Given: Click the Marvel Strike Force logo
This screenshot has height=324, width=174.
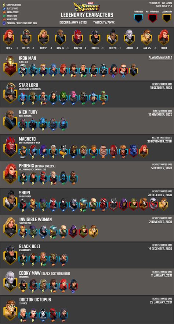Looking at the screenshot, I should tap(87, 7).
